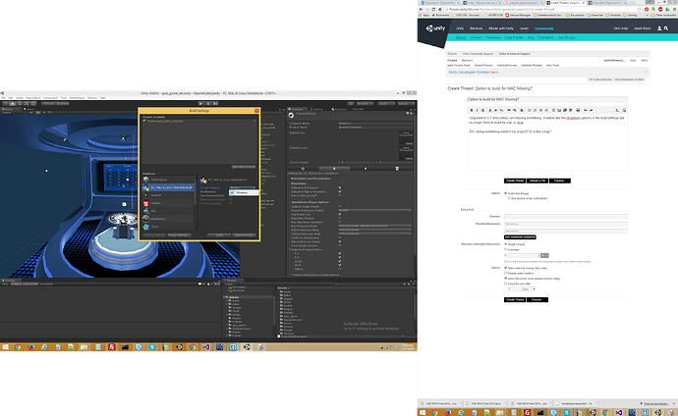The image size is (678, 416).
Task: Click the thread title input field
Action: 547,99
